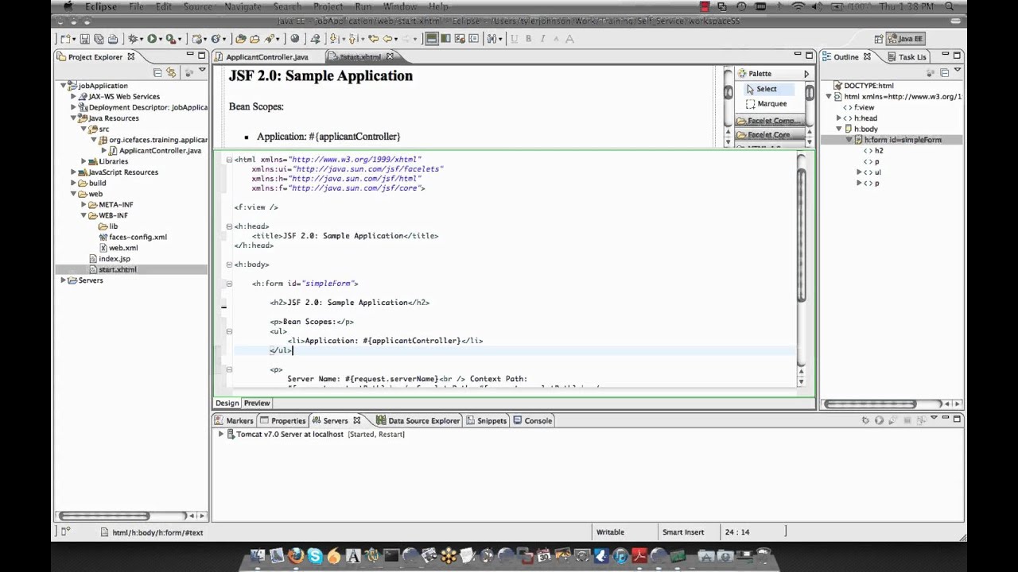Switch to the Preview tab
This screenshot has width=1018, height=572.
[257, 404]
